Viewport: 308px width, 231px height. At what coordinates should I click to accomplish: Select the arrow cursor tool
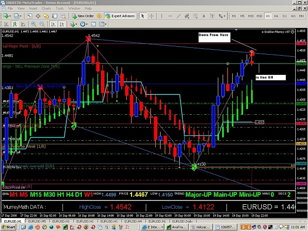[143, 16]
